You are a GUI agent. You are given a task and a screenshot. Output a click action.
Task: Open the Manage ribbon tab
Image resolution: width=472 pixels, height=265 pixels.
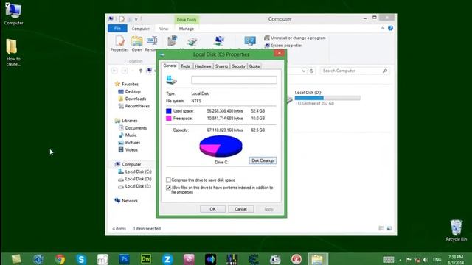tap(187, 29)
